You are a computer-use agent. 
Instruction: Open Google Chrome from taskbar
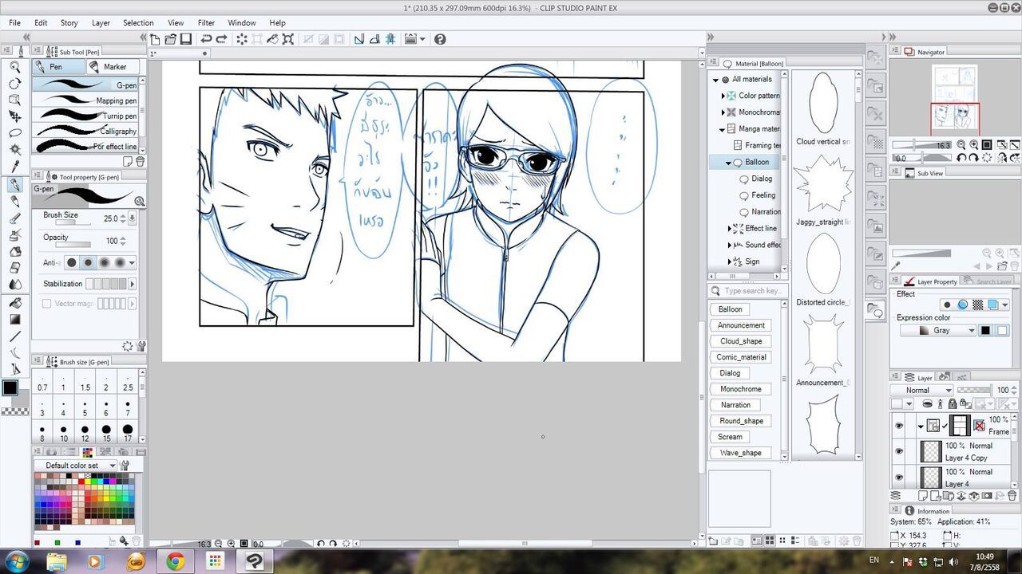(x=176, y=562)
